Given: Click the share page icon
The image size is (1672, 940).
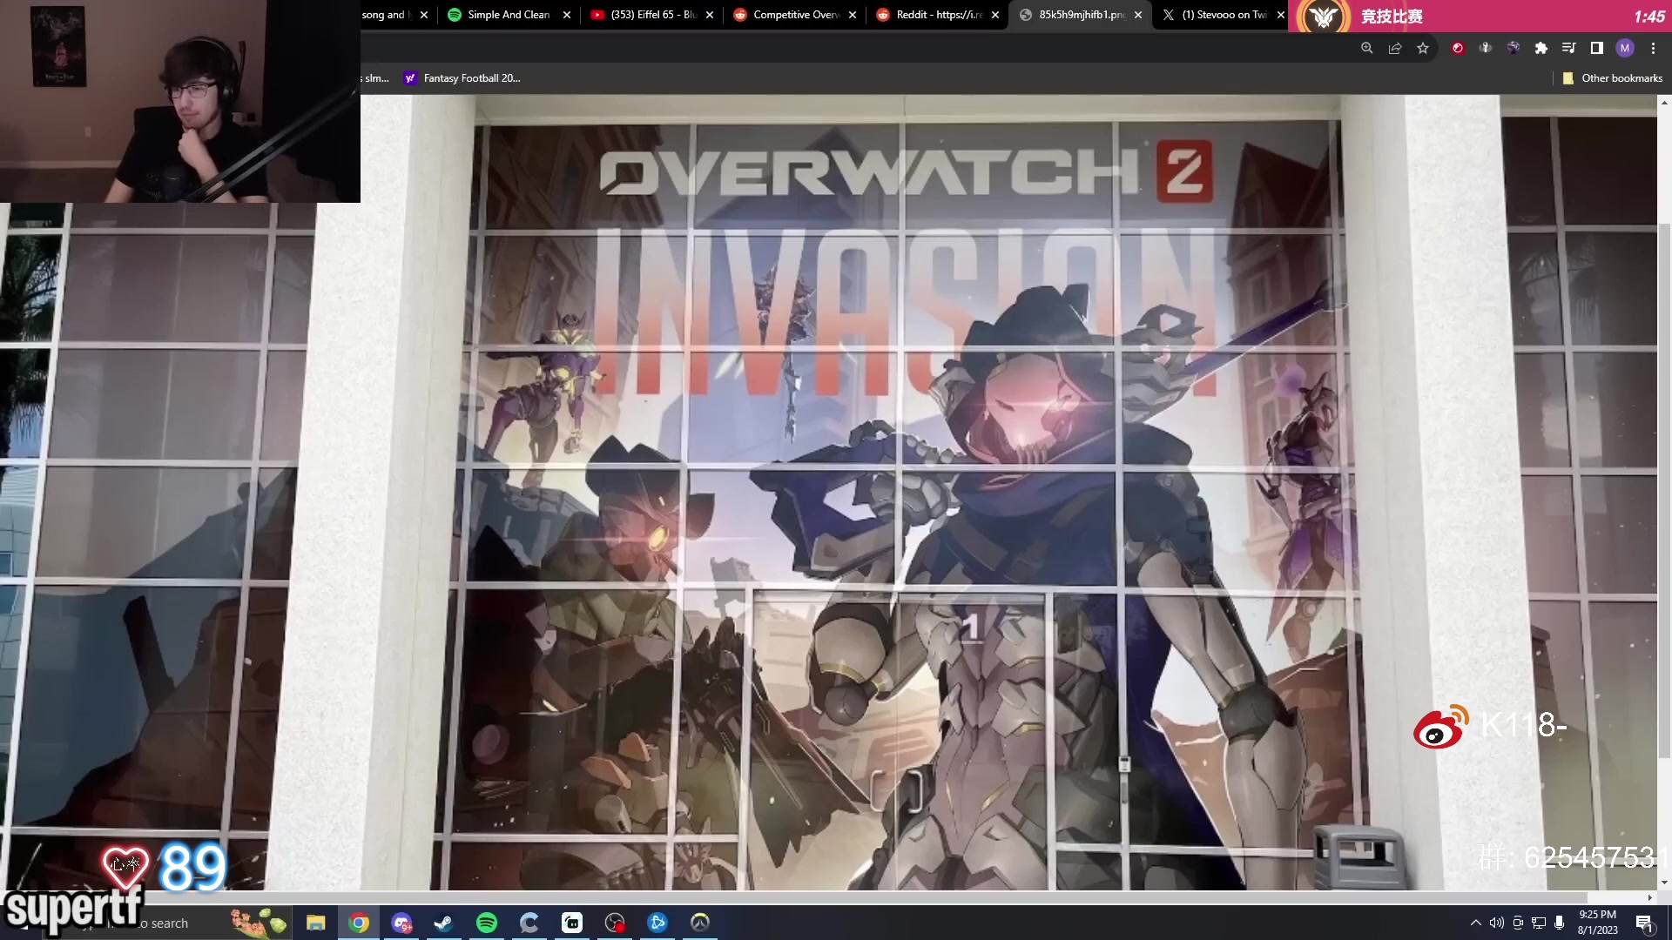Looking at the screenshot, I should point(1395,49).
